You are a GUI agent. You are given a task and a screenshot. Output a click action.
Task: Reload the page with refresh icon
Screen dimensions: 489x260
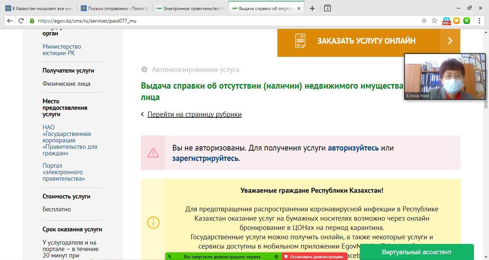point(21,21)
